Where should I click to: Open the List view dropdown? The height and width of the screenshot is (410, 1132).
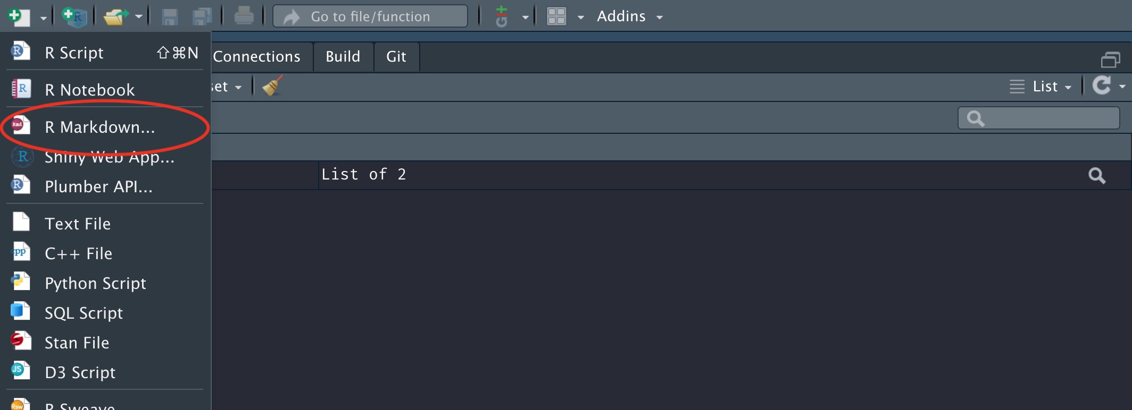1041,87
